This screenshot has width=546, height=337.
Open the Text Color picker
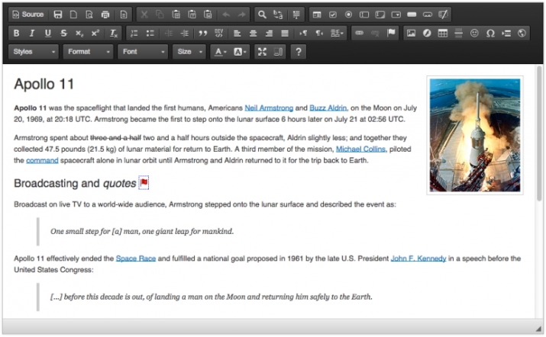pos(221,52)
